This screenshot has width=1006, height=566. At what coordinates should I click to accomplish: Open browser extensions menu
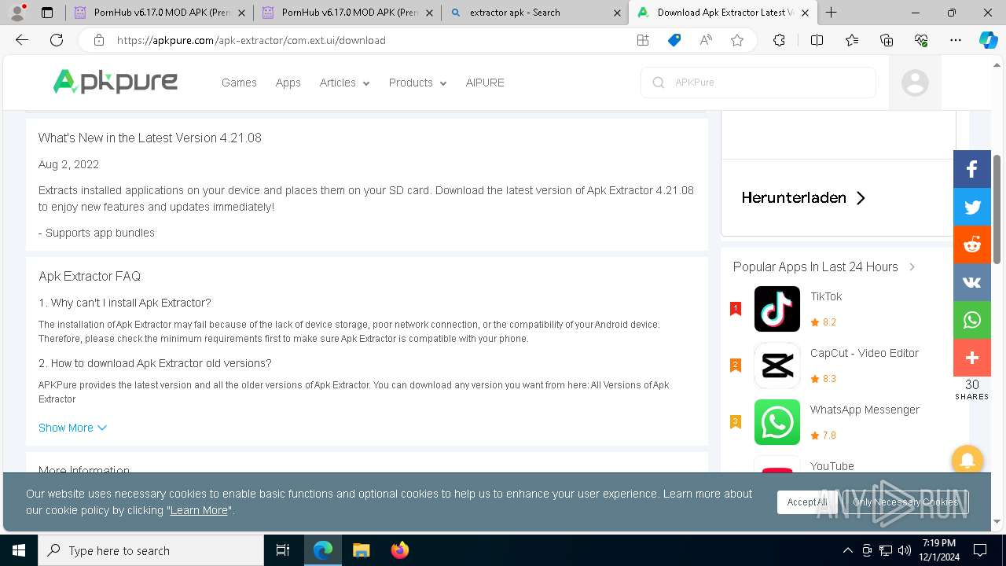tap(779, 40)
